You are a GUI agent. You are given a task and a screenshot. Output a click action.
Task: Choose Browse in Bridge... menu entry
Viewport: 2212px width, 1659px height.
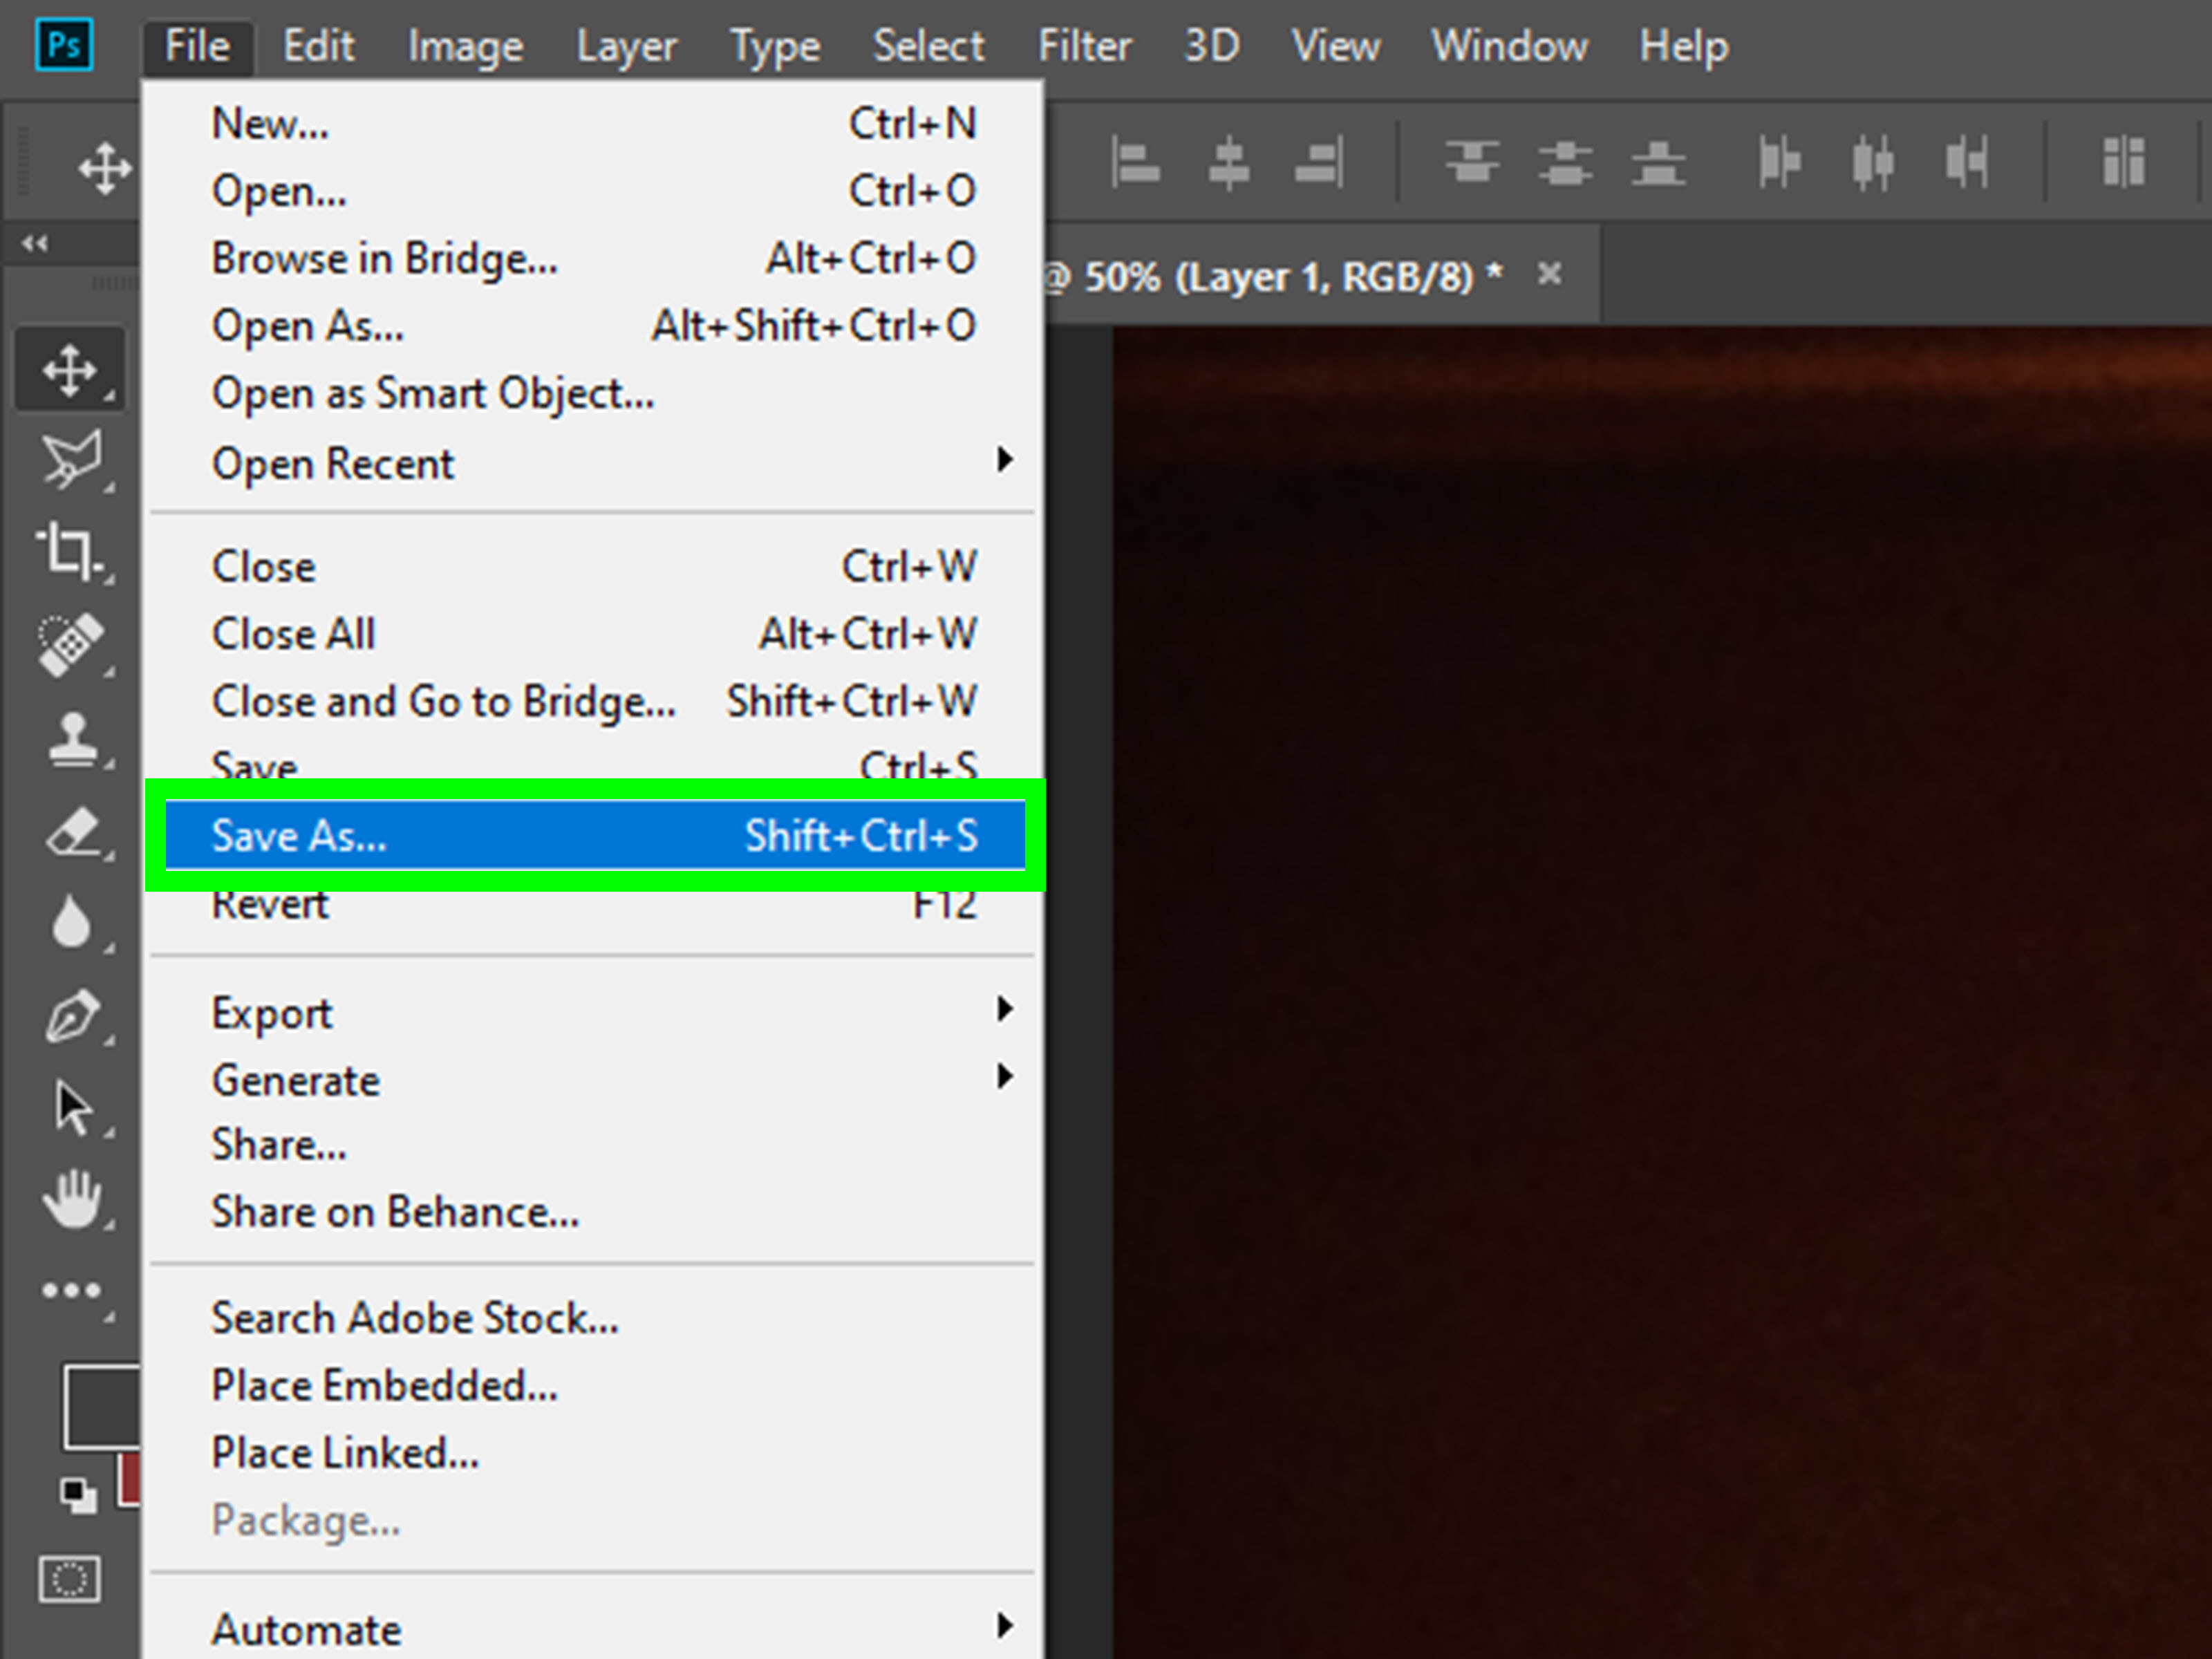pyautogui.click(x=595, y=258)
